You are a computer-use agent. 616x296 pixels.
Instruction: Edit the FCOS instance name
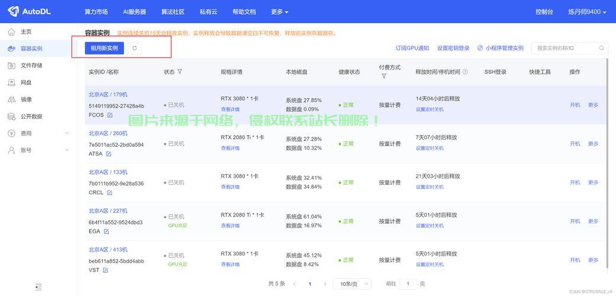coord(110,115)
